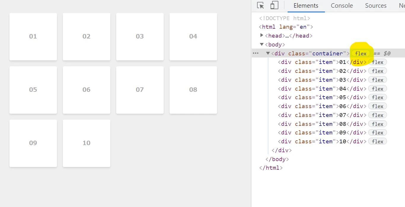The image size is (405, 207).
Task: Select the closing </body> tag line
Action: pyautogui.click(x=277, y=159)
